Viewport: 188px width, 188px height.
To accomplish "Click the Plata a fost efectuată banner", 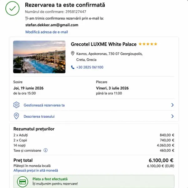I will [94, 181].
